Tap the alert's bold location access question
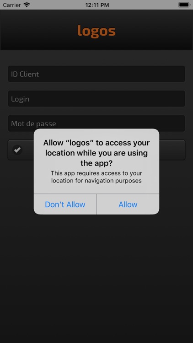The image size is (193, 343). pyautogui.click(x=96, y=153)
